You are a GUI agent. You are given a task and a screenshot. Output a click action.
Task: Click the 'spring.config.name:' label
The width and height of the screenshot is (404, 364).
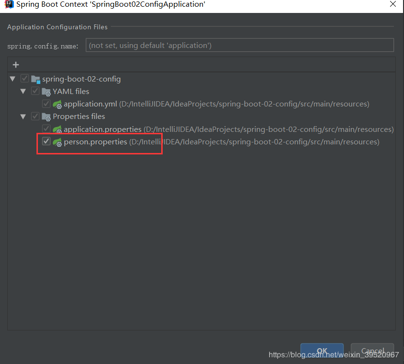click(43, 46)
